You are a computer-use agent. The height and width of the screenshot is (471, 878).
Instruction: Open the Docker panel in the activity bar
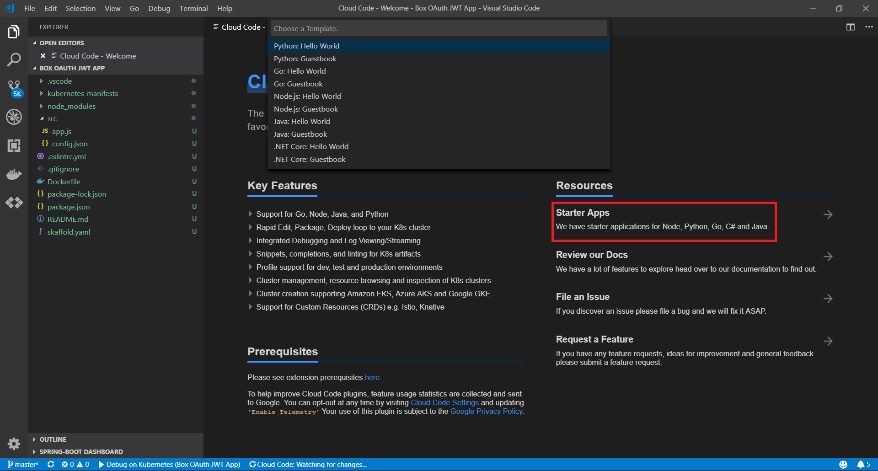click(x=14, y=174)
